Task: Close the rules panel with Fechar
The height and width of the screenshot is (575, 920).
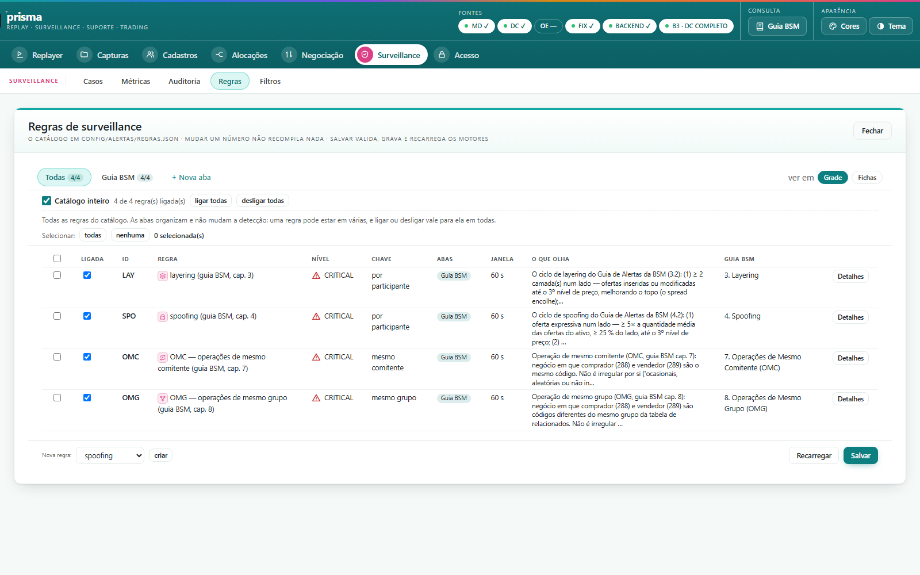Action: [872, 131]
